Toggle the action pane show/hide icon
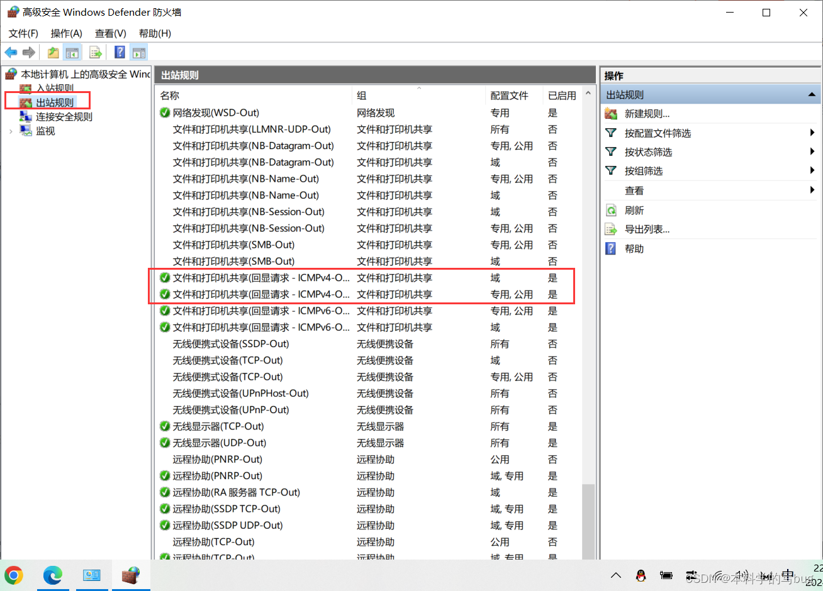823x591 pixels. (x=139, y=53)
